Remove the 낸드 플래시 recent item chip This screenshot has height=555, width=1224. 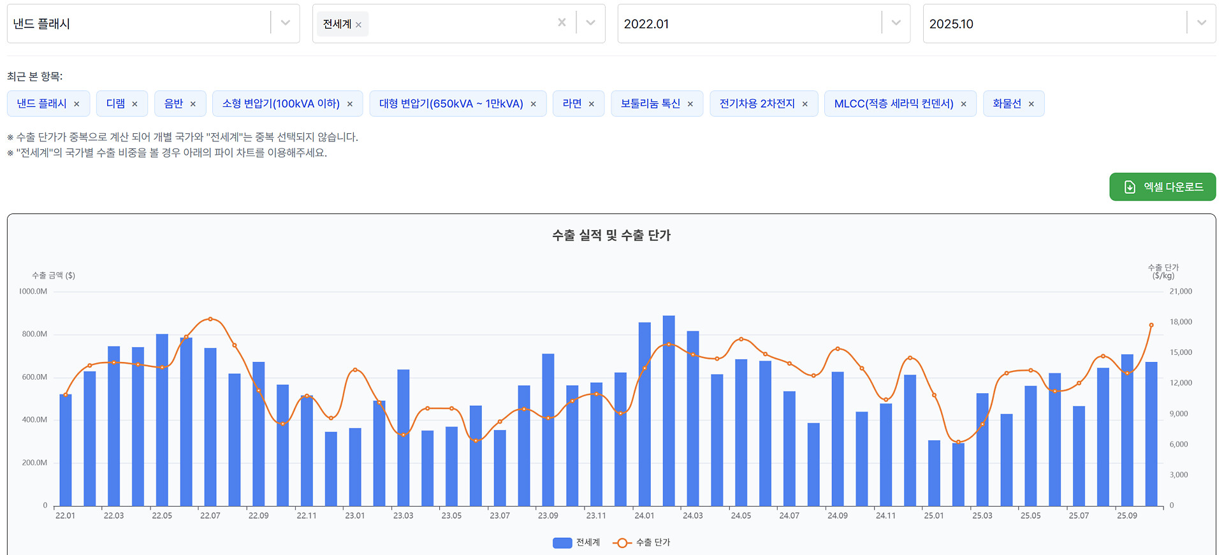pyautogui.click(x=76, y=104)
